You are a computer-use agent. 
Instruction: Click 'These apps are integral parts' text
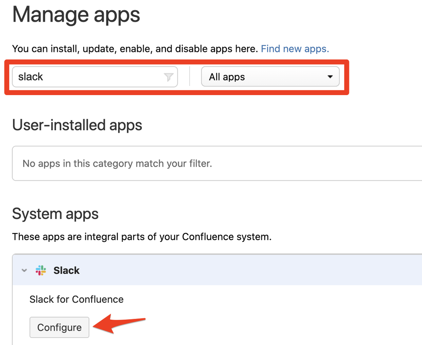[x=142, y=237]
